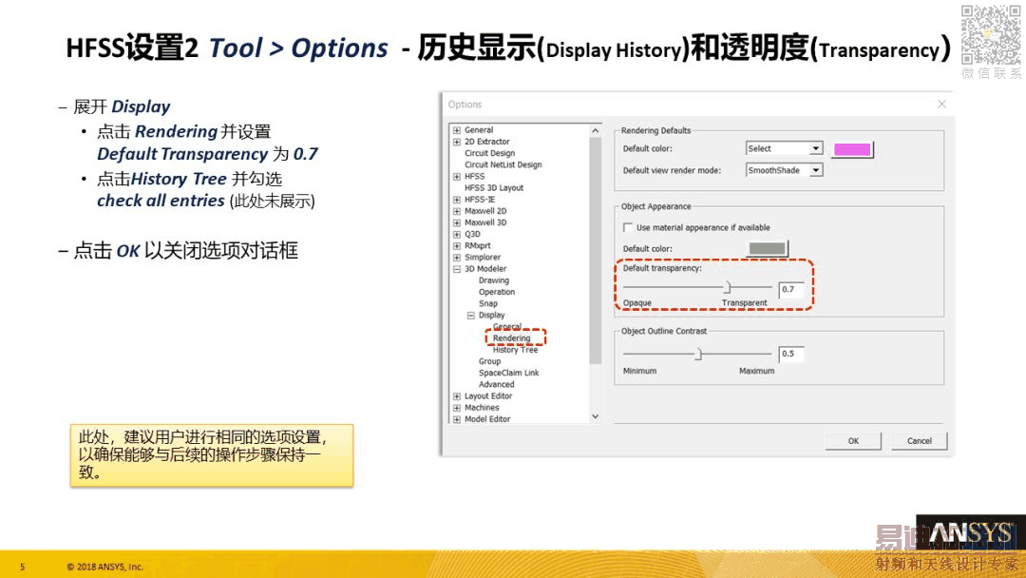
Task: Select Operation under 3D Modeler
Action: 497,292
